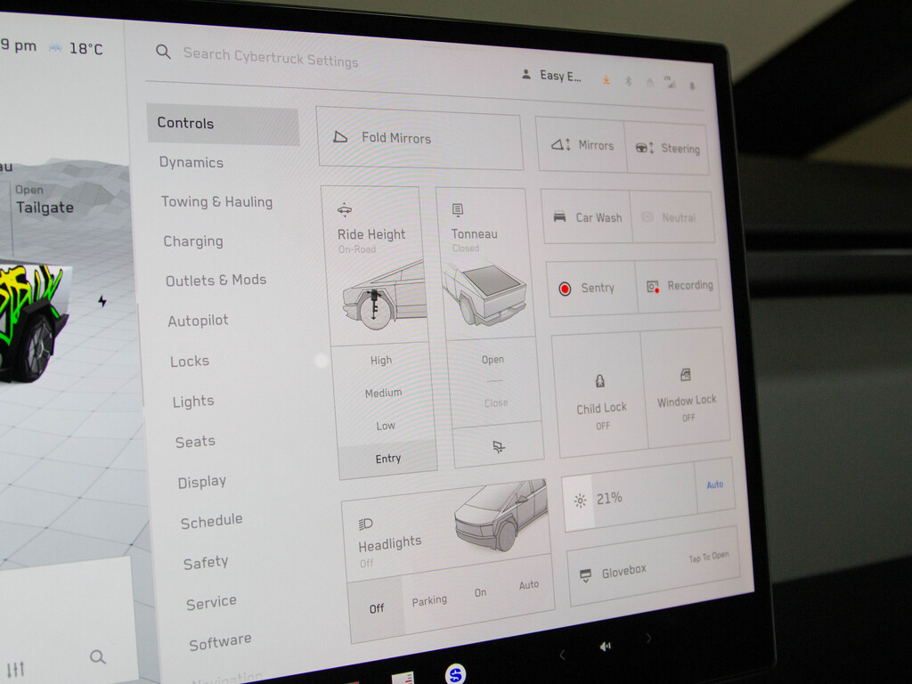The image size is (912, 684).
Task: Tap the Search Cybertruck Settings field
Action: point(271,58)
